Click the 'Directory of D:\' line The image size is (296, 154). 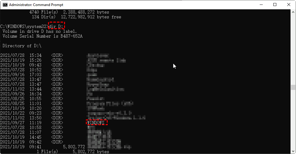[22, 46]
